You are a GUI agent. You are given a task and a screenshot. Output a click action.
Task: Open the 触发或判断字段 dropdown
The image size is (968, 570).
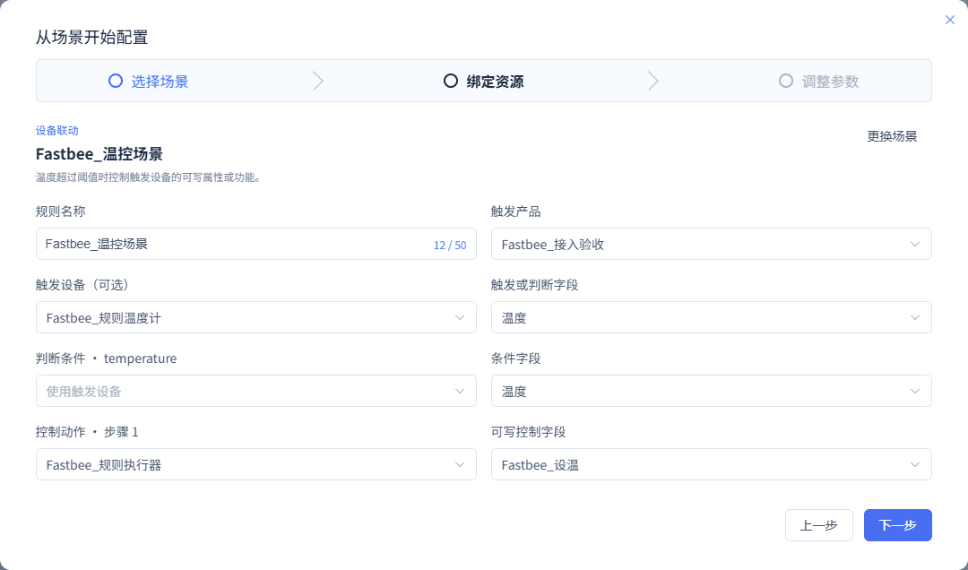point(711,317)
